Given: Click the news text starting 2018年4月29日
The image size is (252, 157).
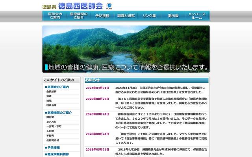Looking at the screenshot, I should [161, 152].
